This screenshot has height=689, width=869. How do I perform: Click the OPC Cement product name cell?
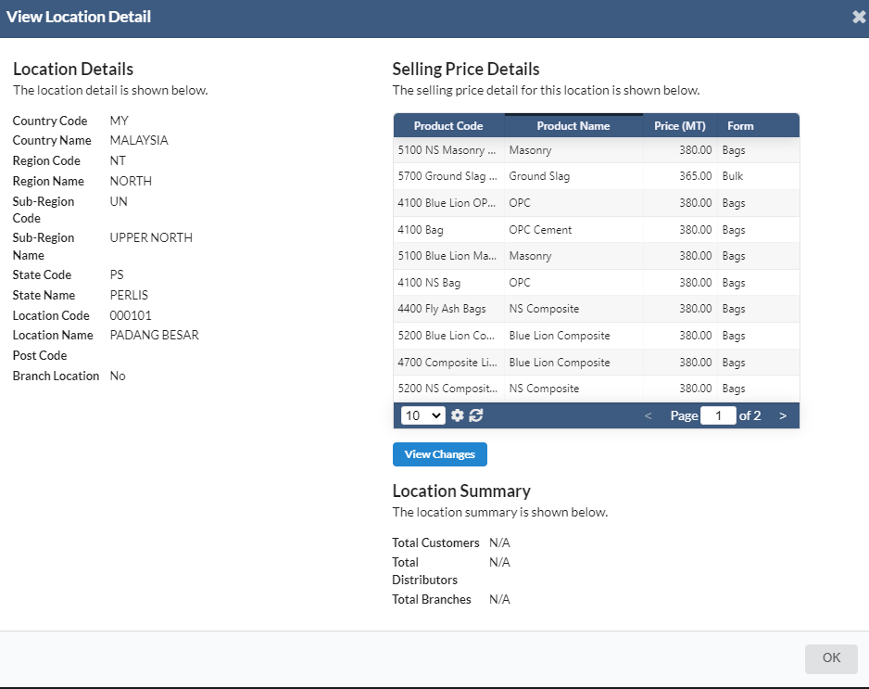pos(573,230)
